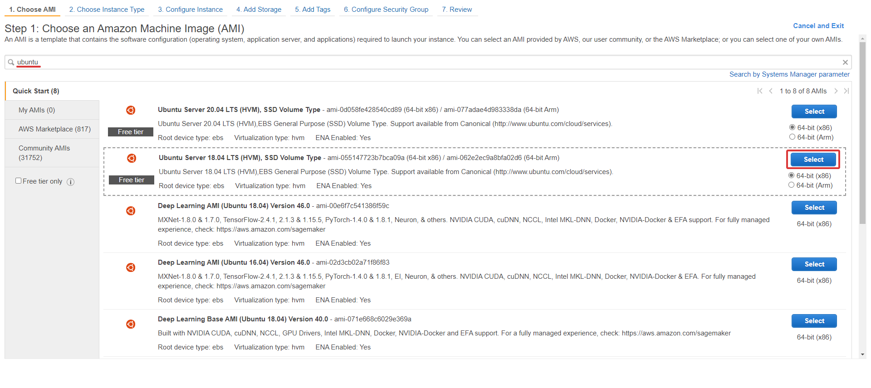Go to first page of AMIs
Image resolution: width=871 pixels, height=388 pixels.
[x=760, y=91]
